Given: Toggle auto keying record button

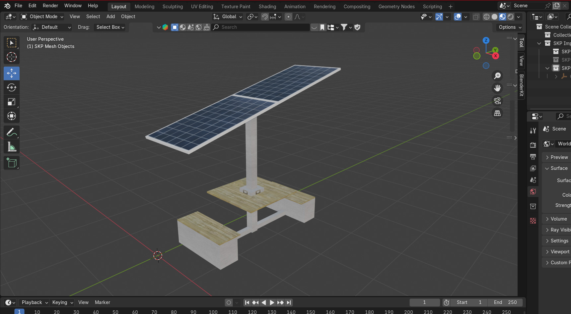Looking at the screenshot, I should click(229, 302).
